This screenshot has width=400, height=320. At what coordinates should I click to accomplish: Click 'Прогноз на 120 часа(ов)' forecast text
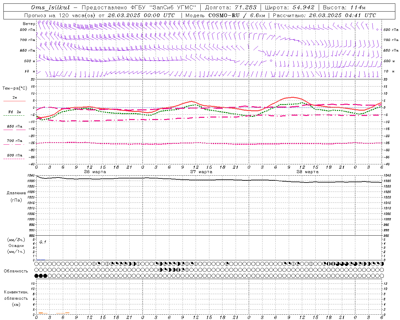(x=60, y=15)
